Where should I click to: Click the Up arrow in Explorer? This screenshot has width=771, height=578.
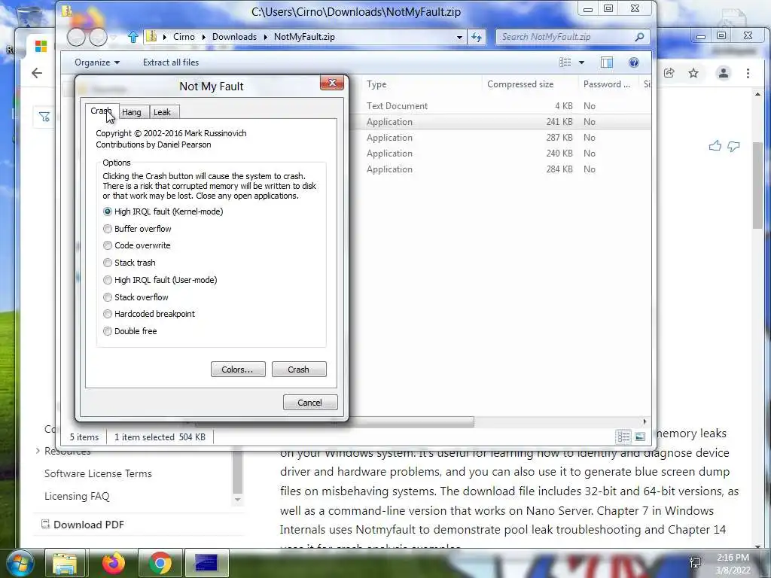[x=133, y=37]
